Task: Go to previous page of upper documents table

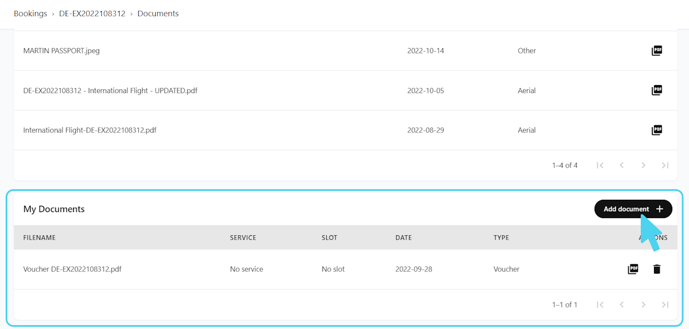Action: (622, 165)
